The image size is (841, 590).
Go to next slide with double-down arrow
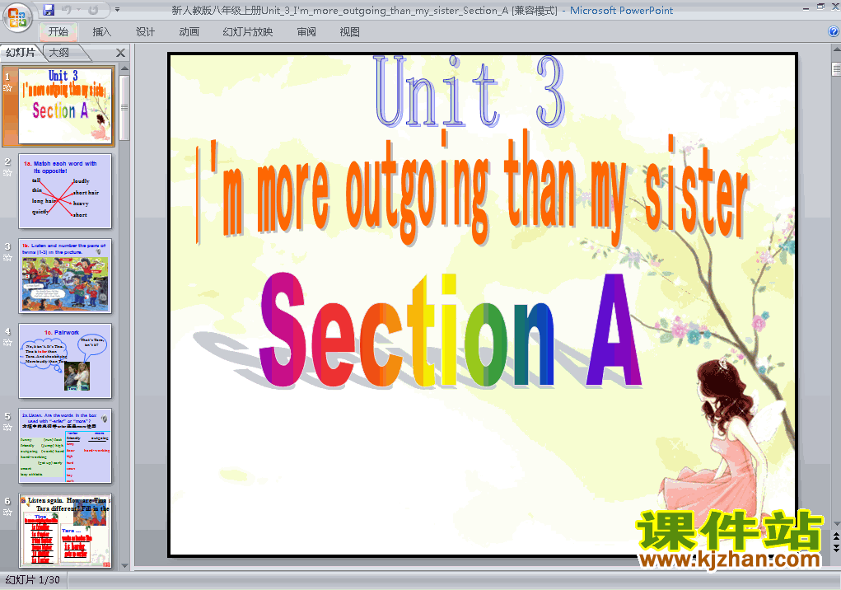pos(836,546)
